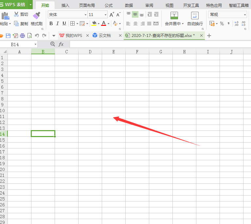Increase font size with A+ icon

click(x=112, y=15)
